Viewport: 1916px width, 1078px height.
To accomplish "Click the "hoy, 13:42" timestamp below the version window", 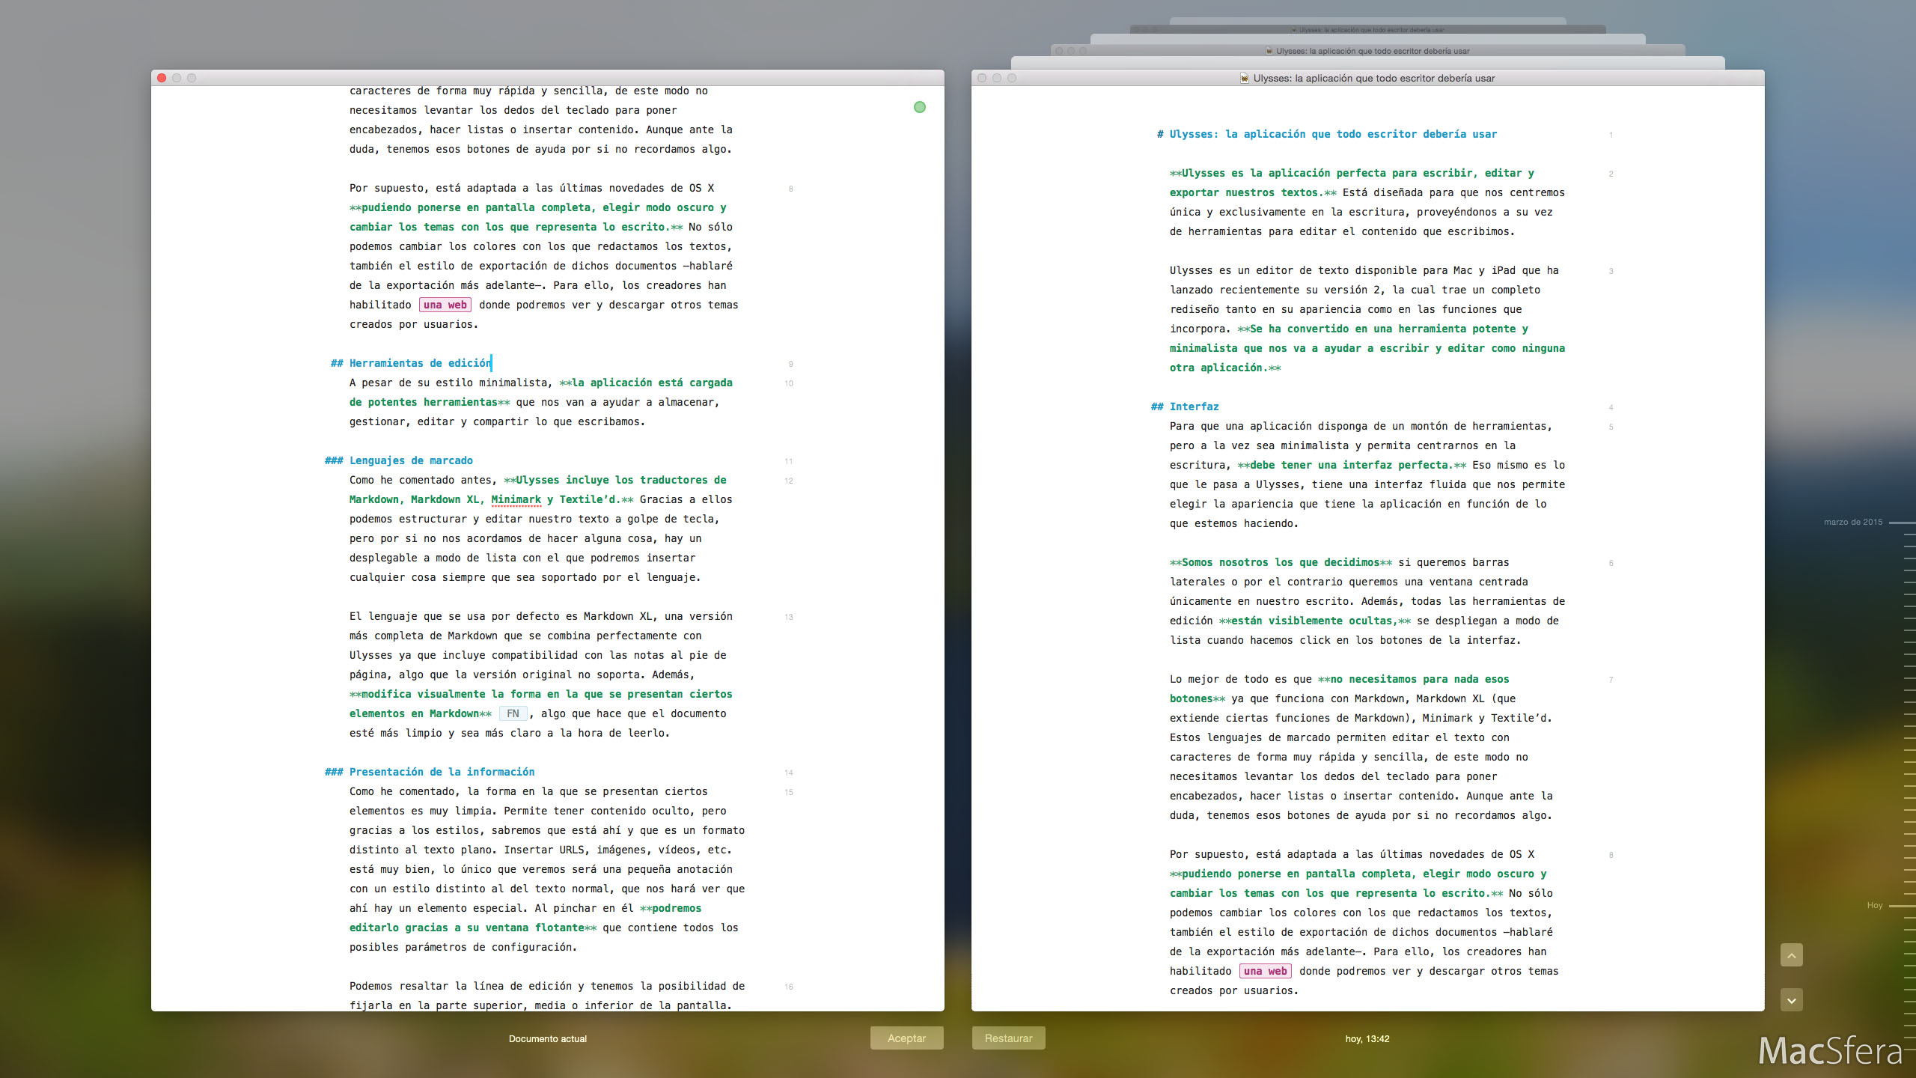I will [x=1367, y=1038].
